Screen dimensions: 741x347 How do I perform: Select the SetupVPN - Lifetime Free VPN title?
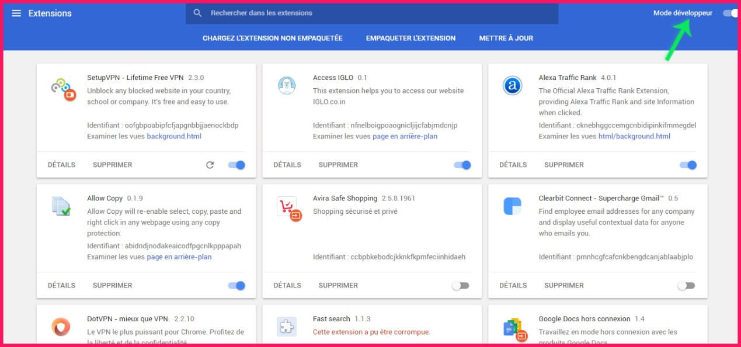click(135, 78)
